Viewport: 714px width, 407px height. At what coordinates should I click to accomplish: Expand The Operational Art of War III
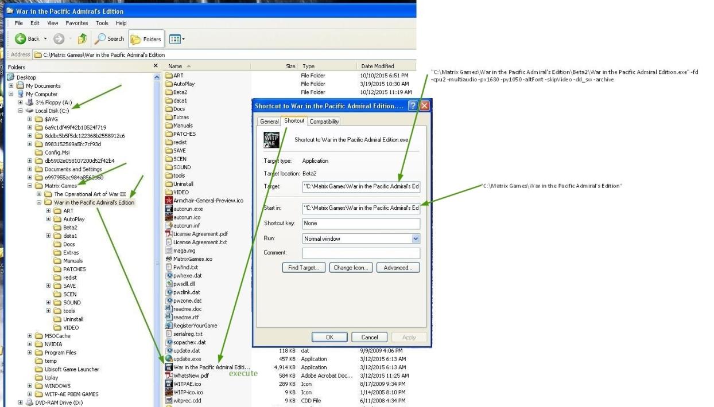pos(39,194)
